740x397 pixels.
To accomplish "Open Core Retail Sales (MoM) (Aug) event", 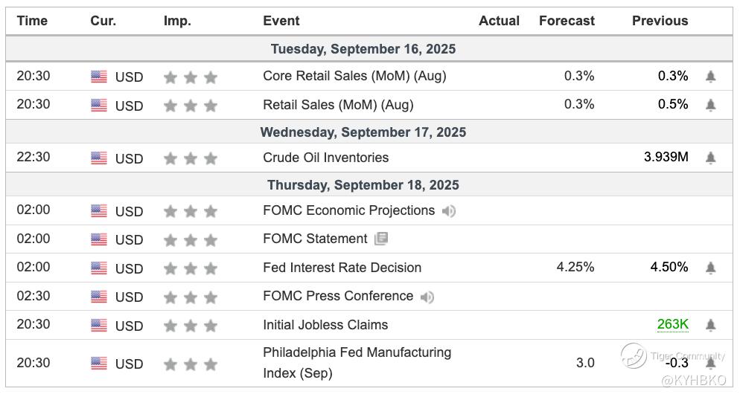I will (354, 76).
